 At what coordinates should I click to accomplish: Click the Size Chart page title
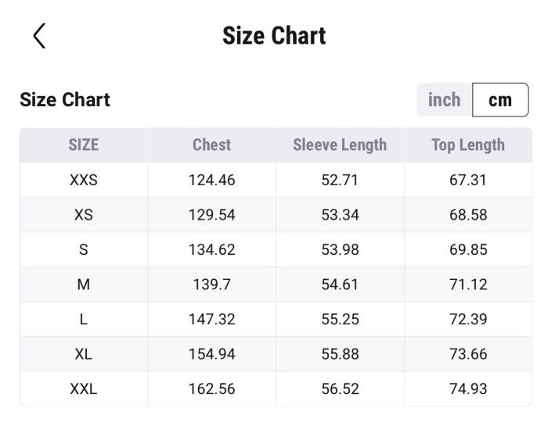pos(274,36)
